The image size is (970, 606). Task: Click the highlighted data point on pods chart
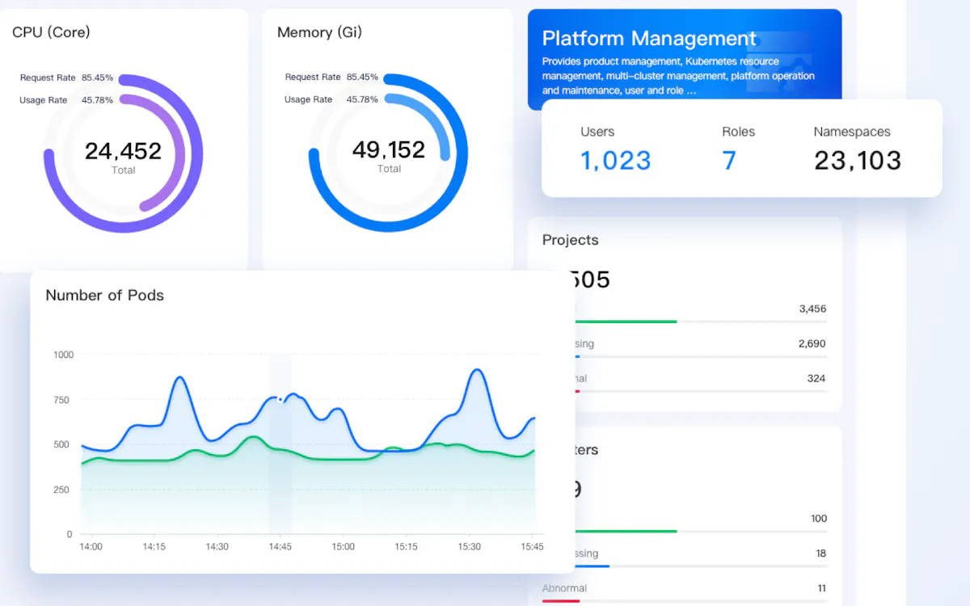click(x=280, y=398)
